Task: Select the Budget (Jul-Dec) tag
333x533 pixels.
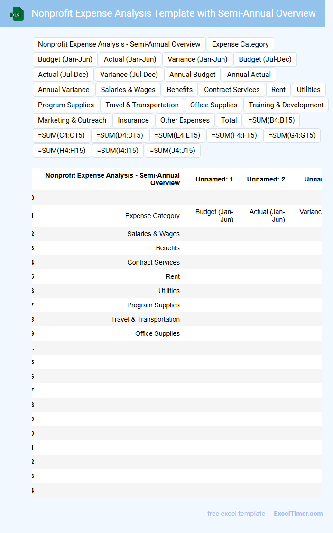Action: tap(265, 59)
